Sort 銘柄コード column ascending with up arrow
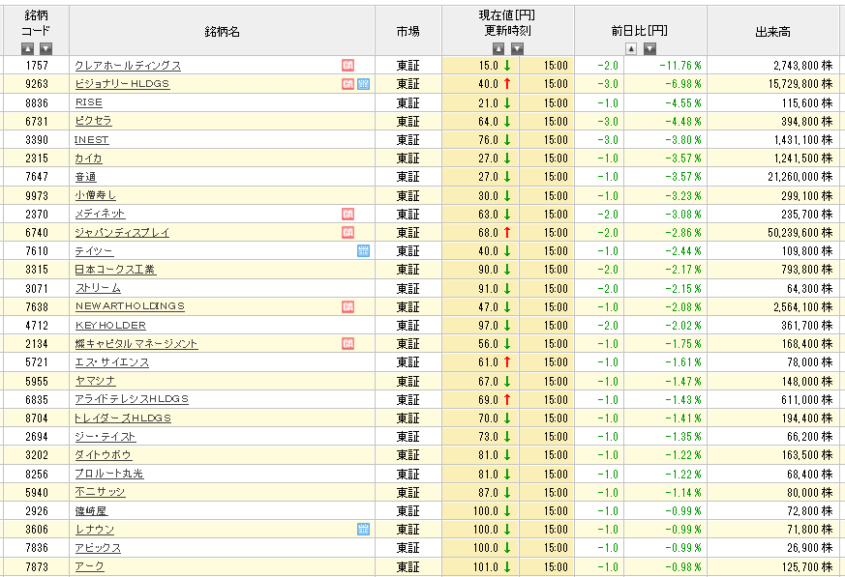845x577 pixels. pyautogui.click(x=27, y=48)
